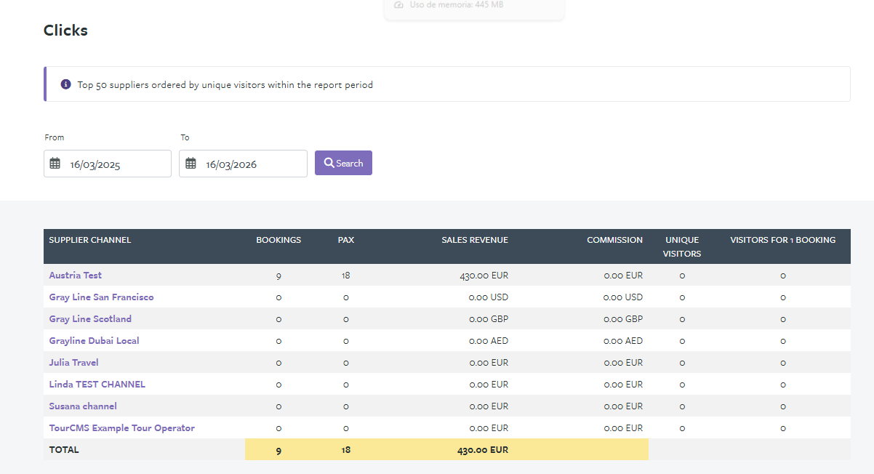Image resolution: width=874 pixels, height=474 pixels.
Task: Click the Clicks page heading
Action: pyautogui.click(x=65, y=30)
